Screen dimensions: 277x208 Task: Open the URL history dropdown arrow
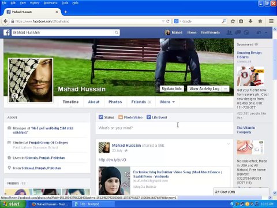pos(163,21)
